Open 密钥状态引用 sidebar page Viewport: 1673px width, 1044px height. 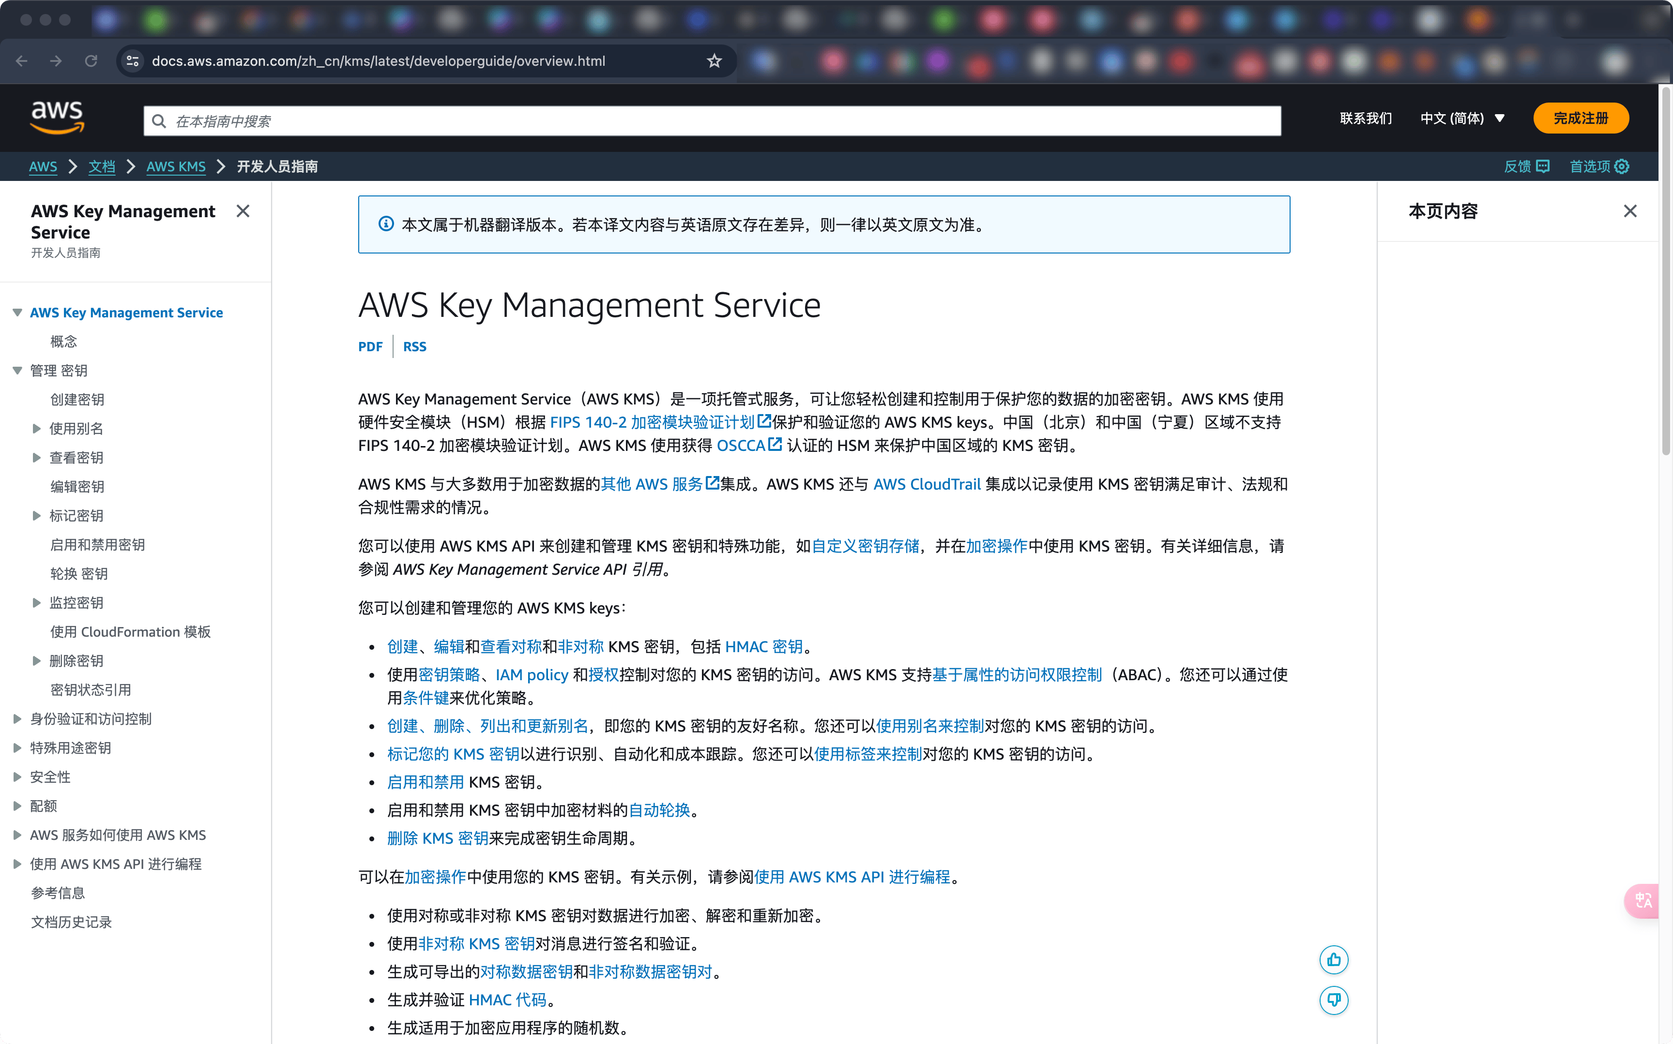click(91, 690)
